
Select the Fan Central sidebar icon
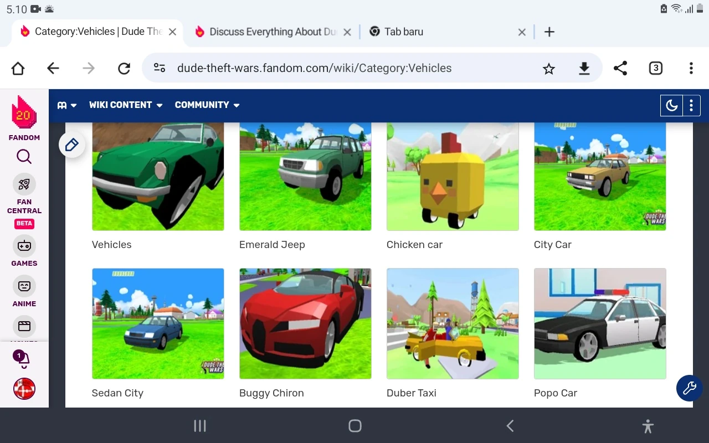[x=24, y=183]
